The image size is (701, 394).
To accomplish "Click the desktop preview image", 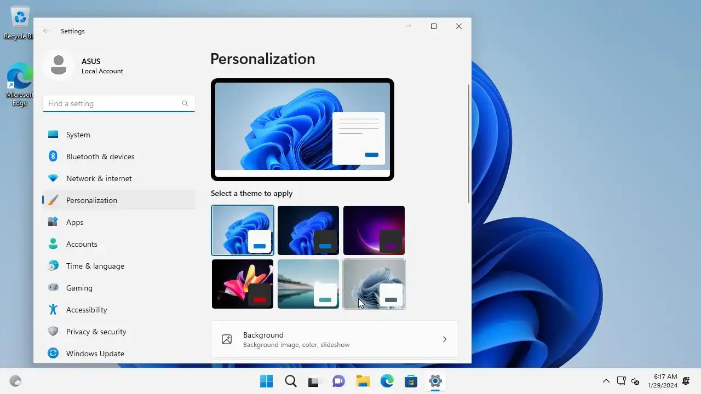I will (x=302, y=130).
